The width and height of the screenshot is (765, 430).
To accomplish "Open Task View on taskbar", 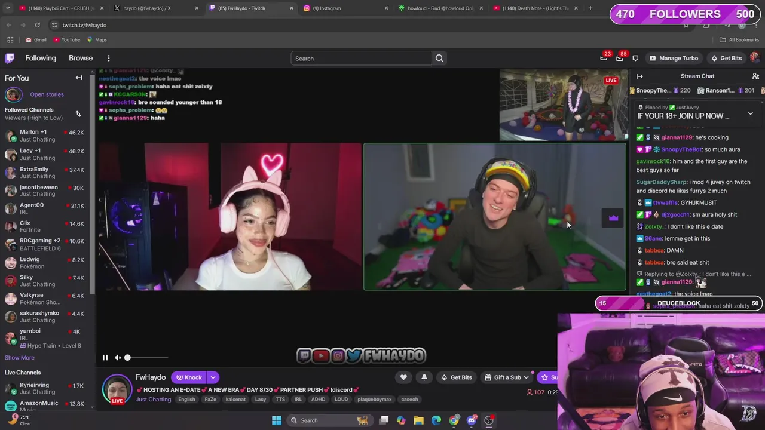I will (x=384, y=420).
